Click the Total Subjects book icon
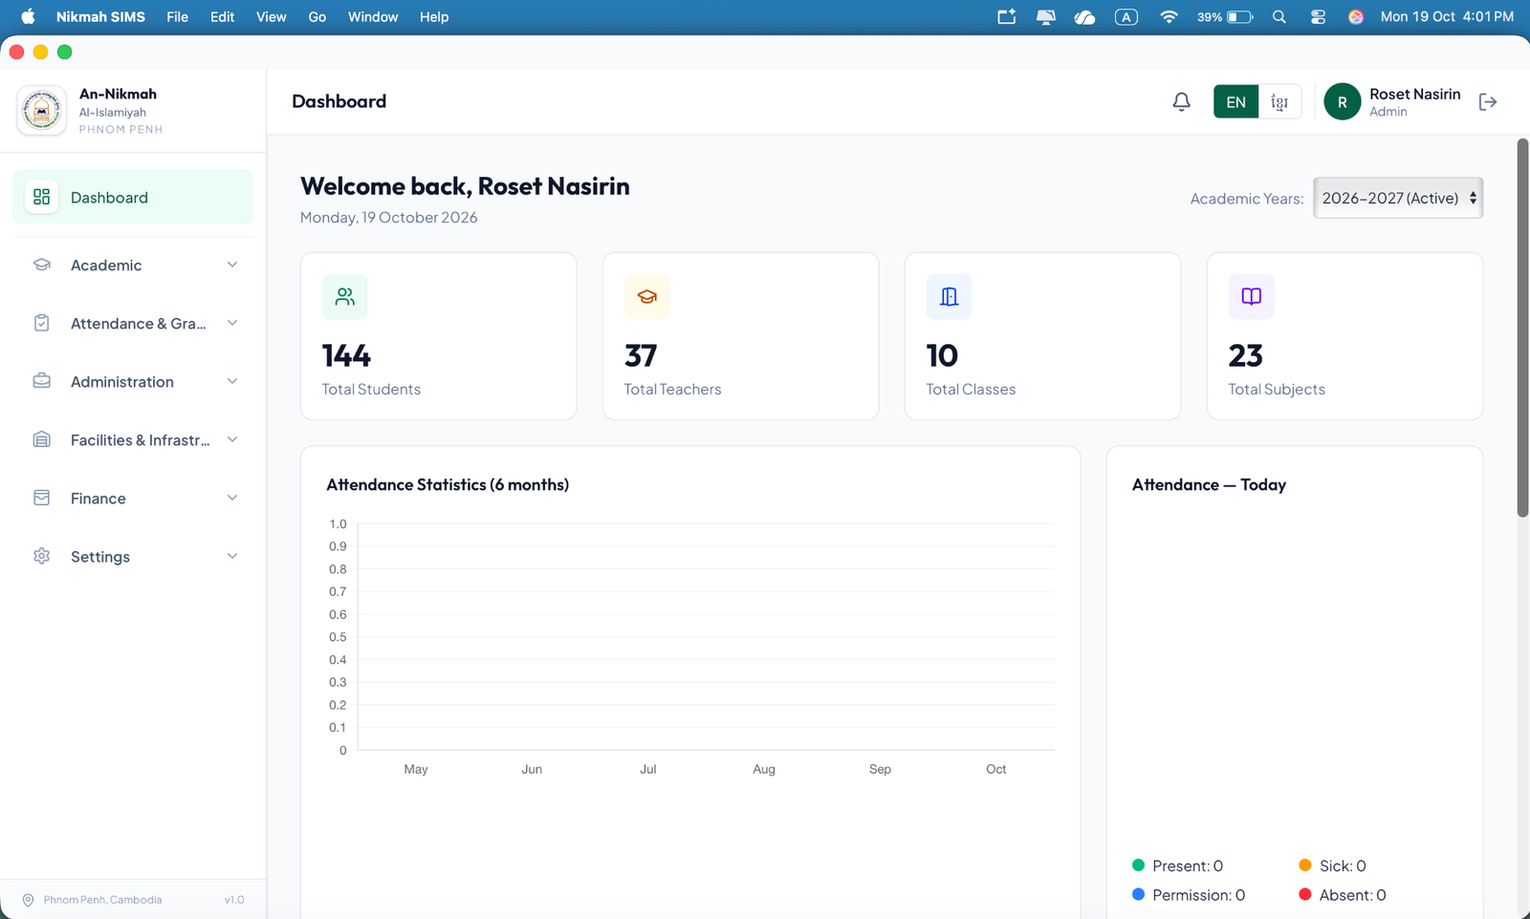The height and width of the screenshot is (919, 1530). point(1251,296)
